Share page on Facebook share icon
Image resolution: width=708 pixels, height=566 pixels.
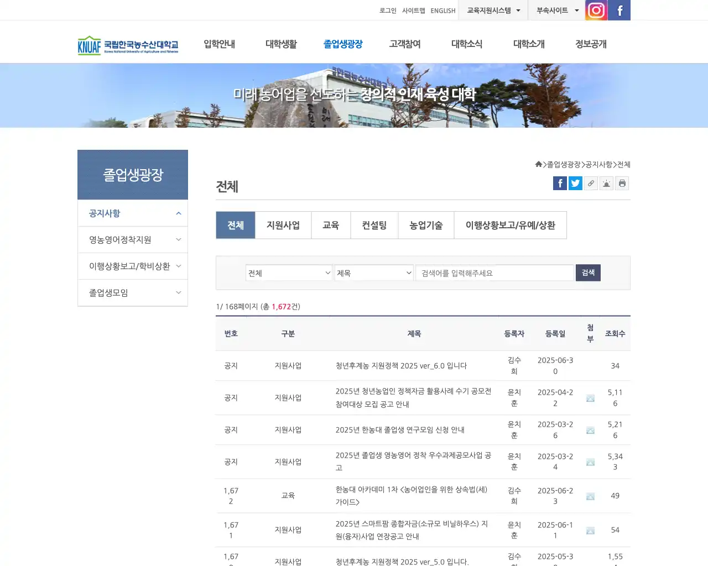click(560, 184)
